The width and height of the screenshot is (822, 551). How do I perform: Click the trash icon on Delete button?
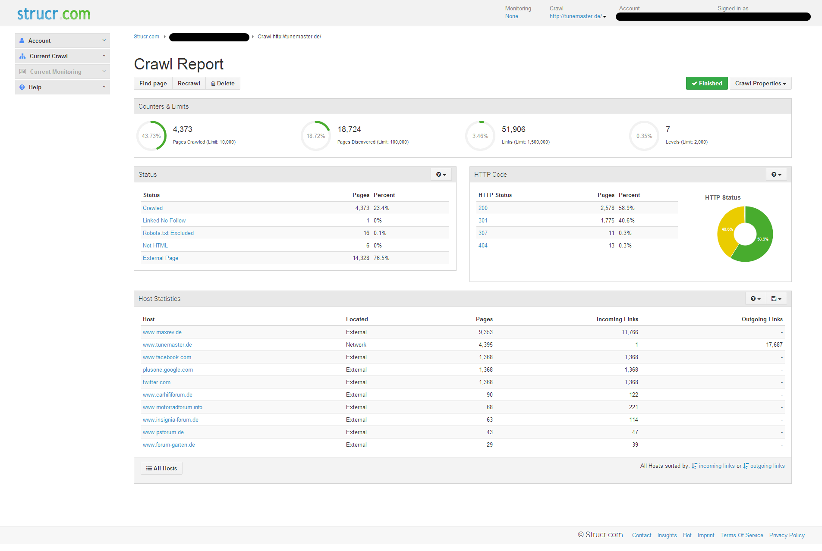[x=213, y=83]
